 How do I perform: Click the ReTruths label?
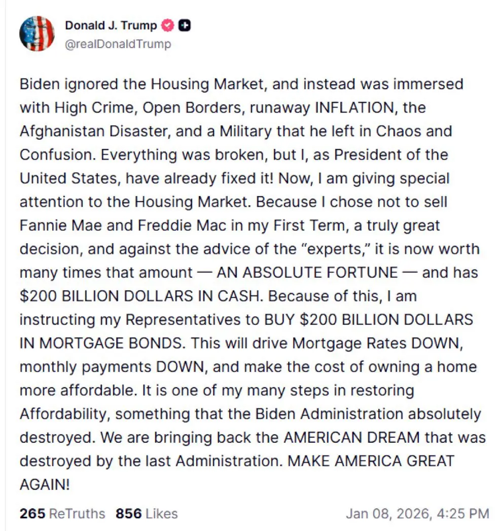click(77, 513)
